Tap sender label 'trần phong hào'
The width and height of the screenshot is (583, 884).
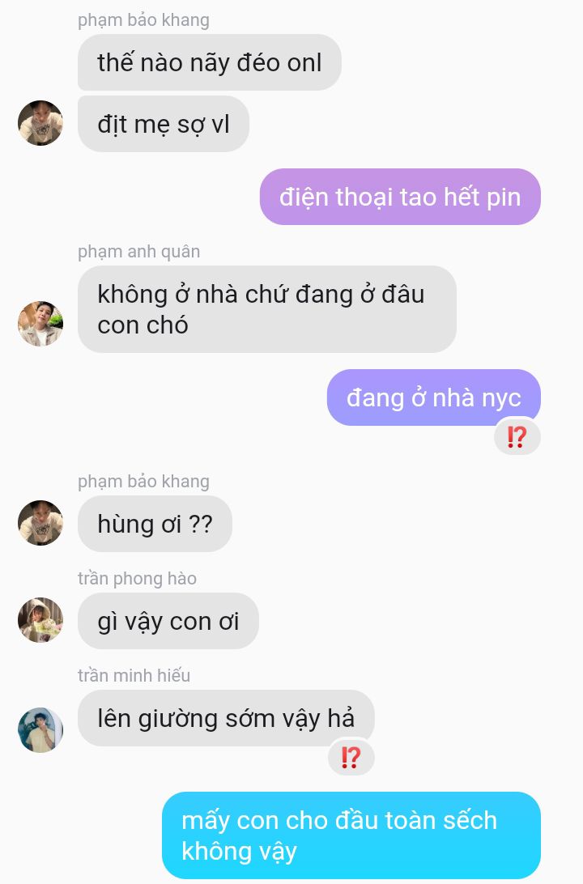point(137,579)
